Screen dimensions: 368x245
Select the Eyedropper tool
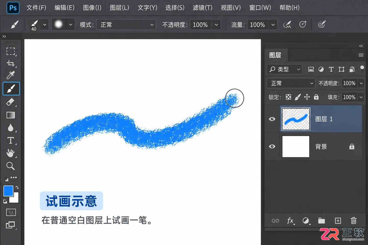[10, 75]
